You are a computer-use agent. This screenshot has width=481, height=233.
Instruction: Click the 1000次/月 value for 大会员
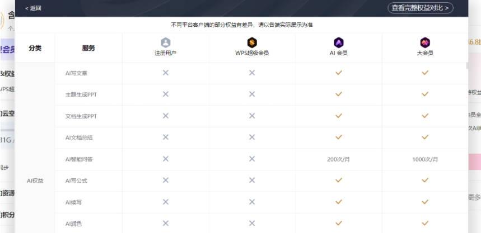pyautogui.click(x=425, y=159)
